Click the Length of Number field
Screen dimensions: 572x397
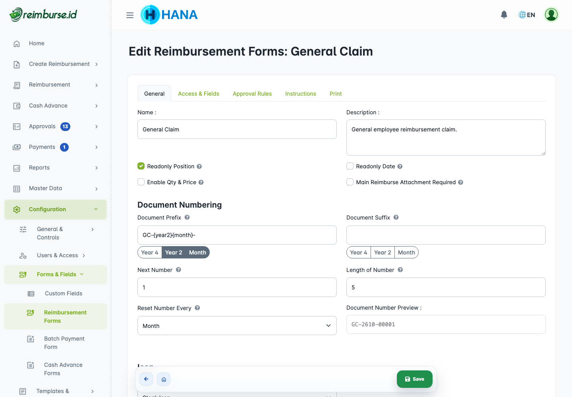click(446, 287)
